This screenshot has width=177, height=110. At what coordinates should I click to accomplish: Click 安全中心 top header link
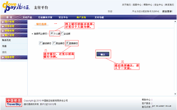coord(159,5)
